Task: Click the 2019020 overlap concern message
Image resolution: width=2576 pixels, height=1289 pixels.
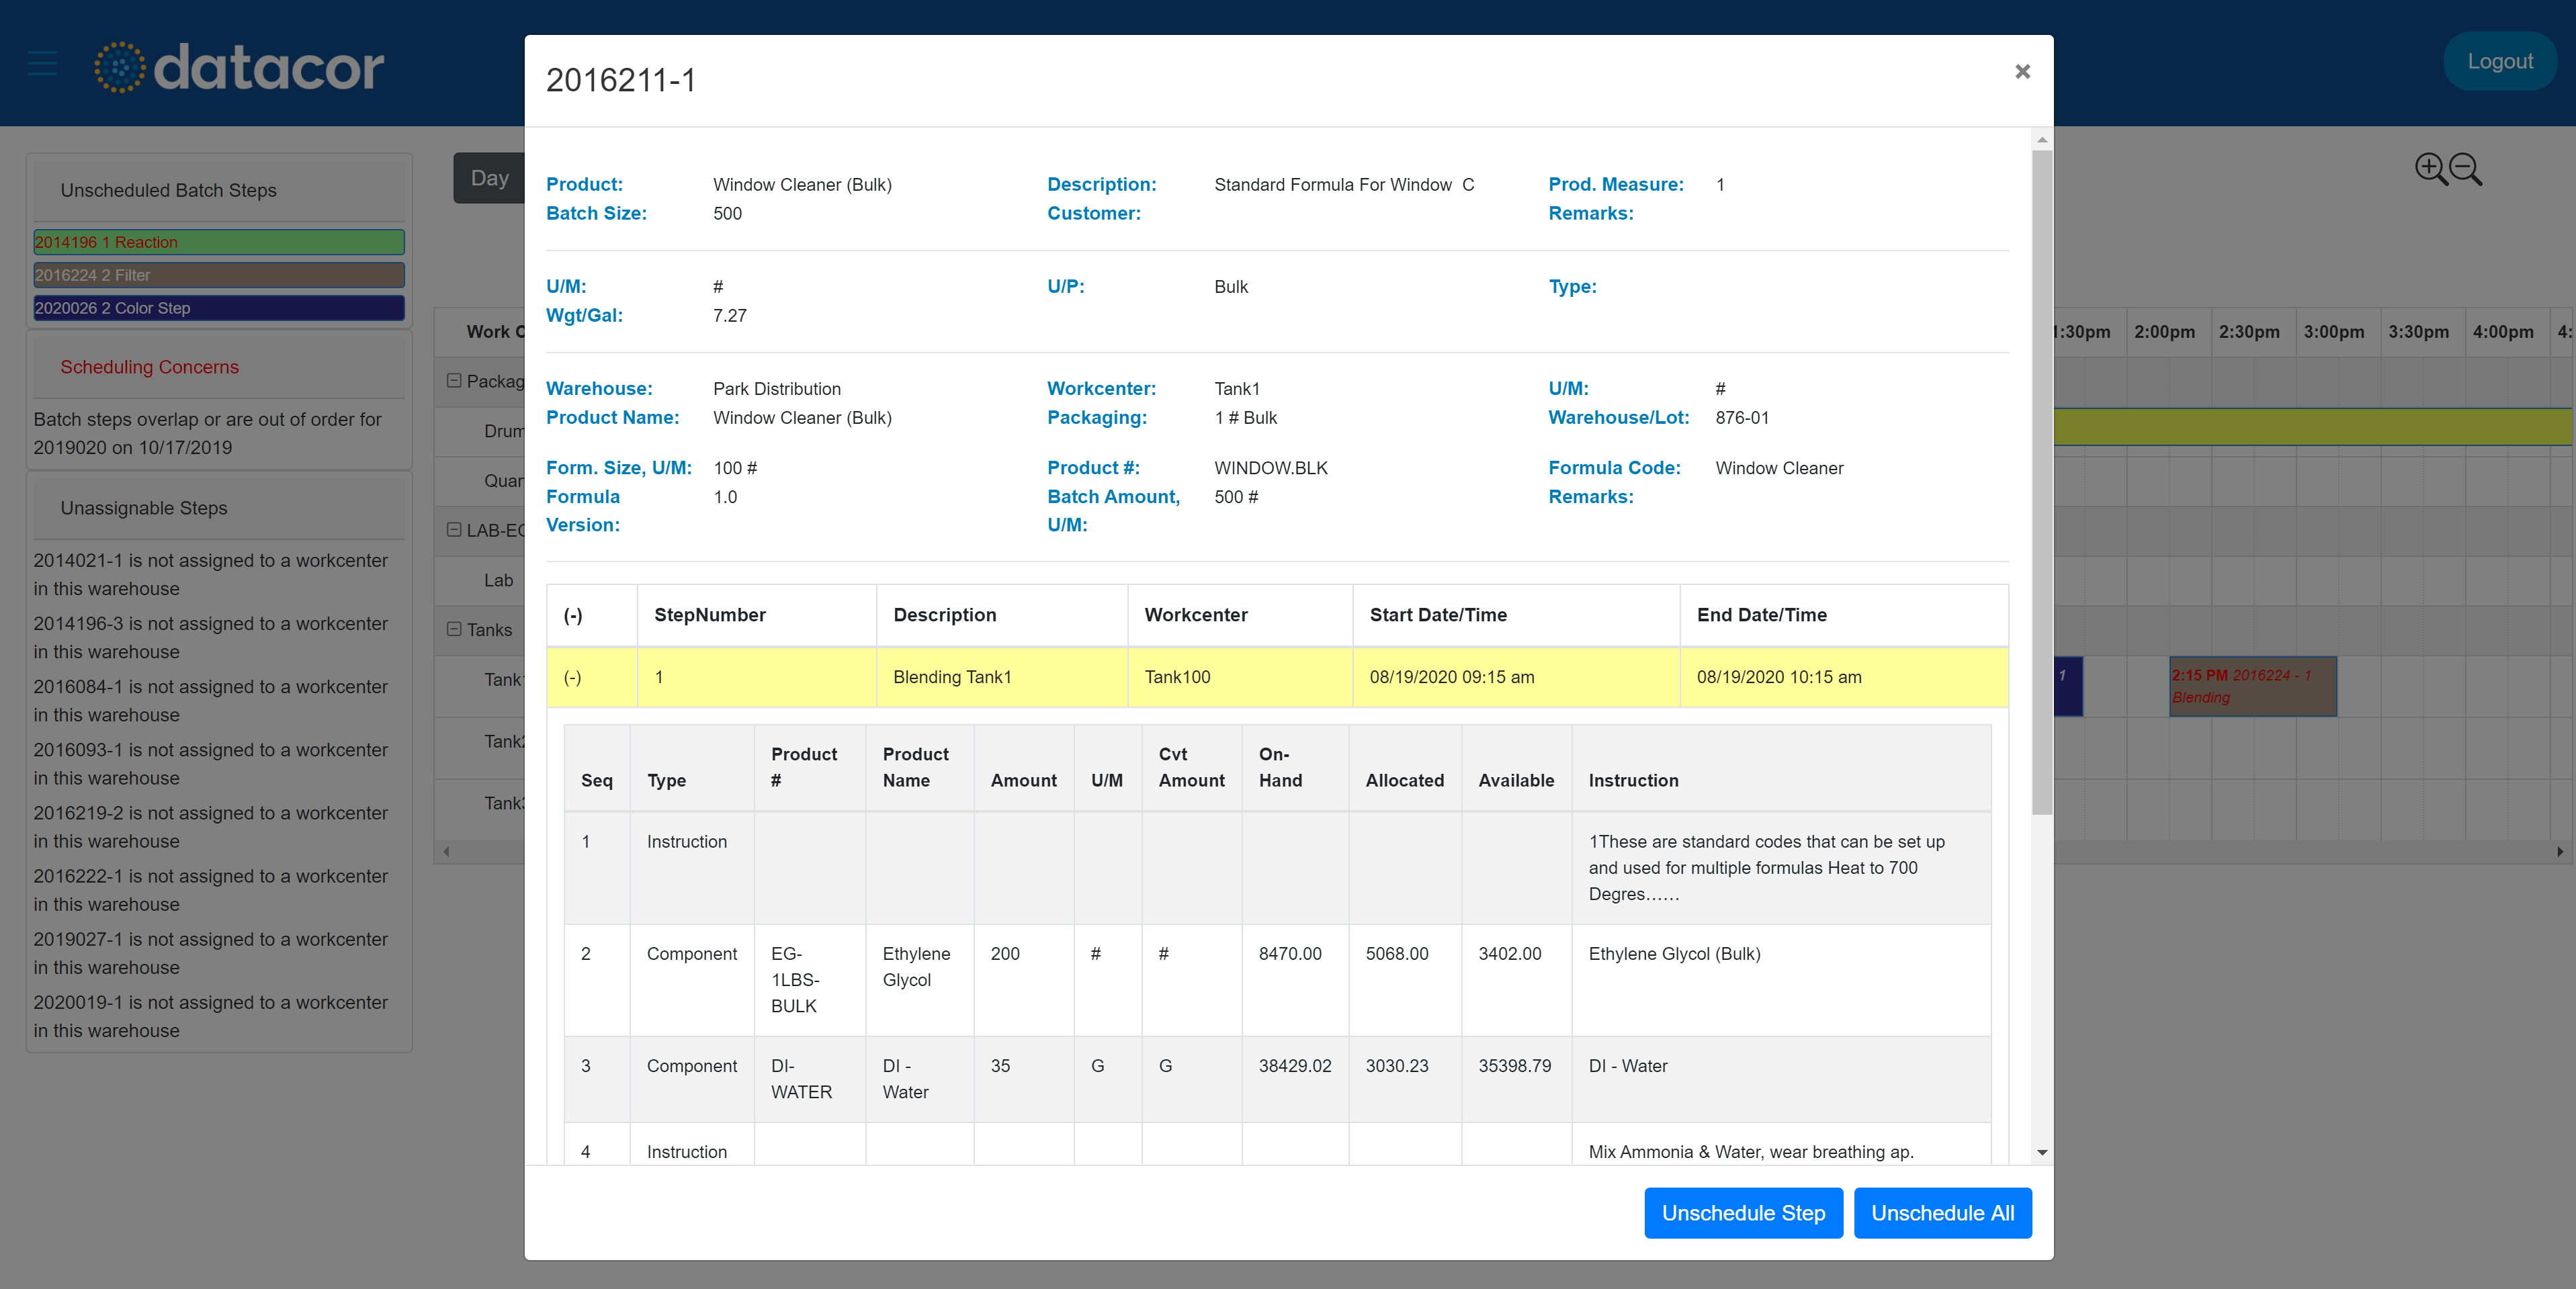Action: 208,433
